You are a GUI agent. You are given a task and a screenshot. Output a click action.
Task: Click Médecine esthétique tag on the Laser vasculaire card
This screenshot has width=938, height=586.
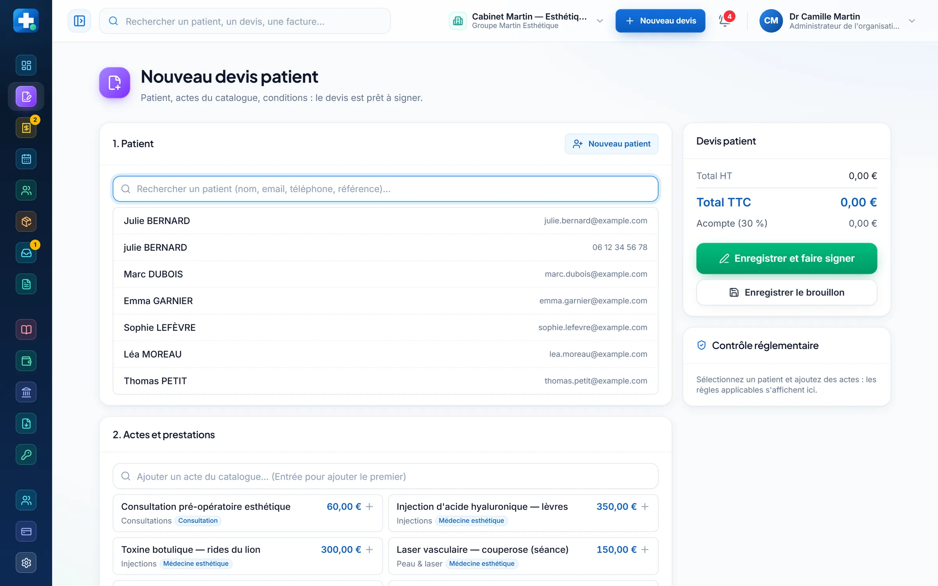click(482, 564)
